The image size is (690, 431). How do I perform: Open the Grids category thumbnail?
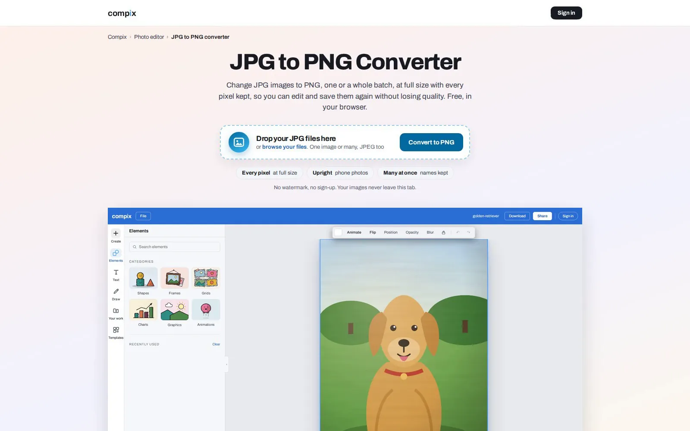(206, 278)
